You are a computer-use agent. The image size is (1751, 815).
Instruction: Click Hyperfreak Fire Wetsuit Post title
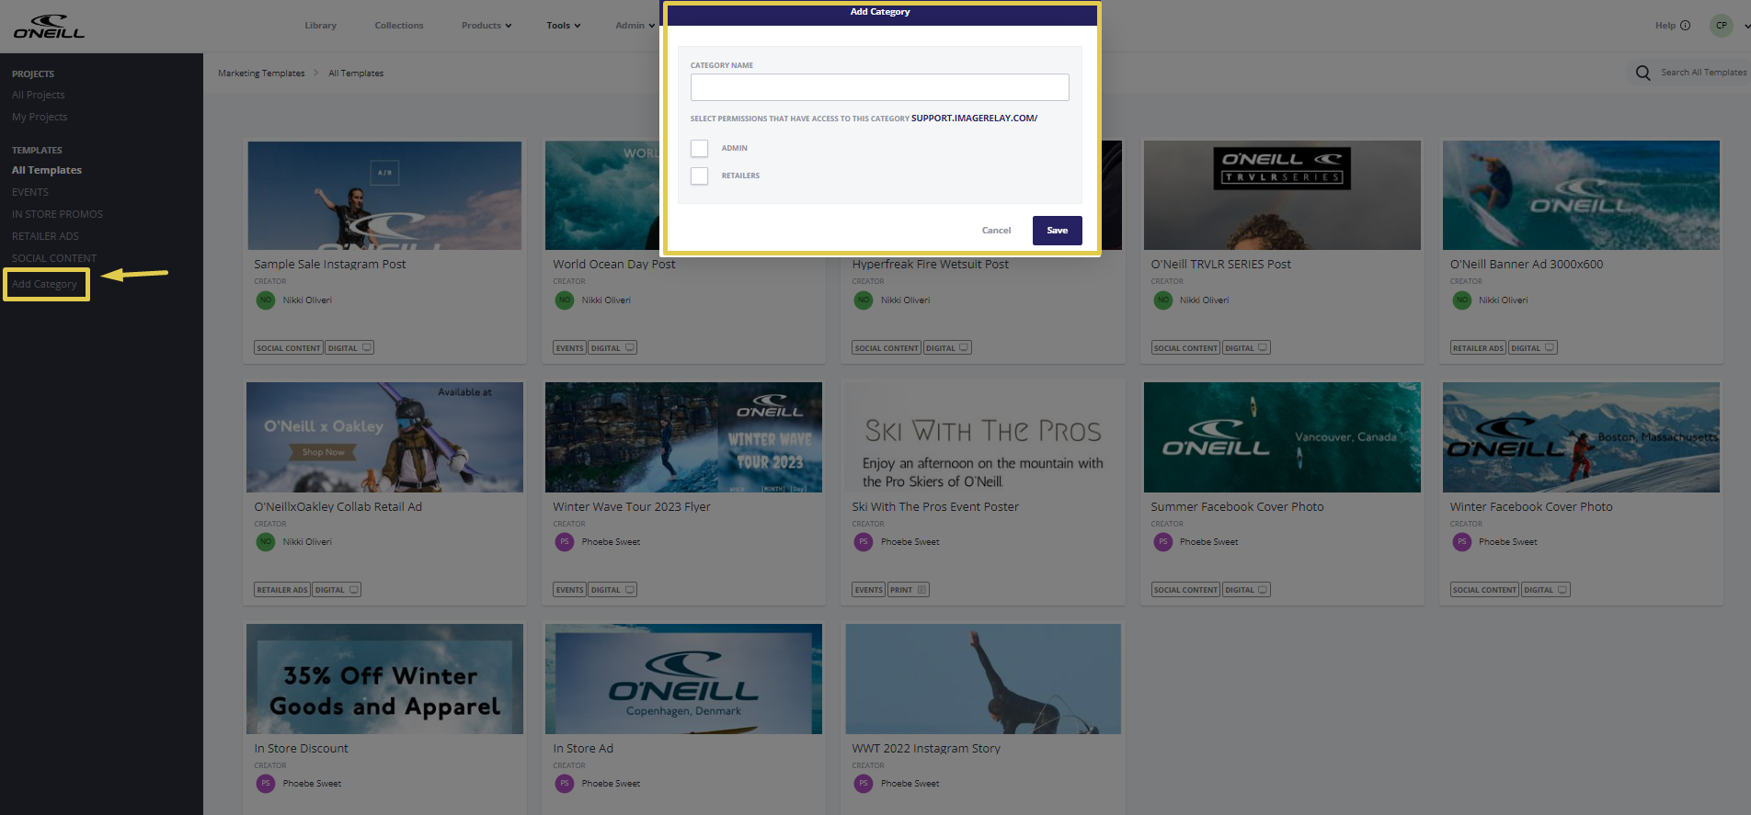click(x=930, y=265)
